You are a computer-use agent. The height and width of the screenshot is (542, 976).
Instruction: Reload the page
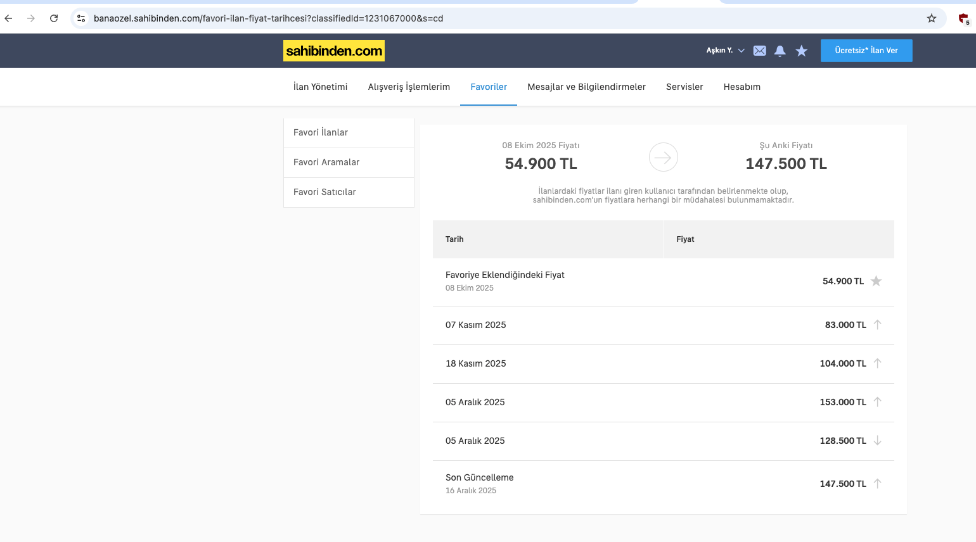(x=54, y=18)
